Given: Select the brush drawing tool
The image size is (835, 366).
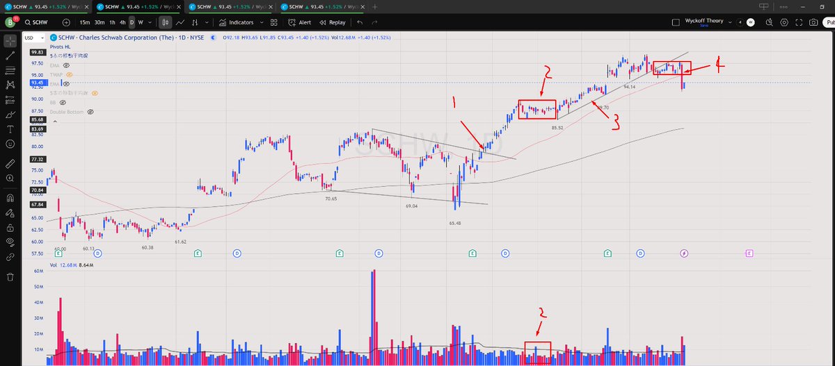Looking at the screenshot, I should click(x=10, y=114).
